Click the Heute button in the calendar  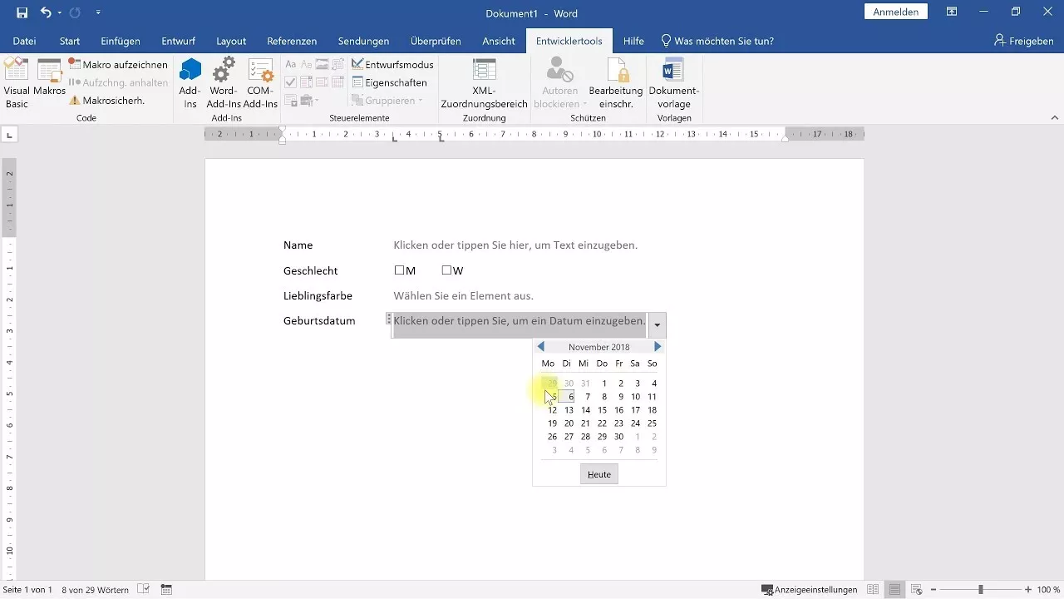pyautogui.click(x=598, y=473)
